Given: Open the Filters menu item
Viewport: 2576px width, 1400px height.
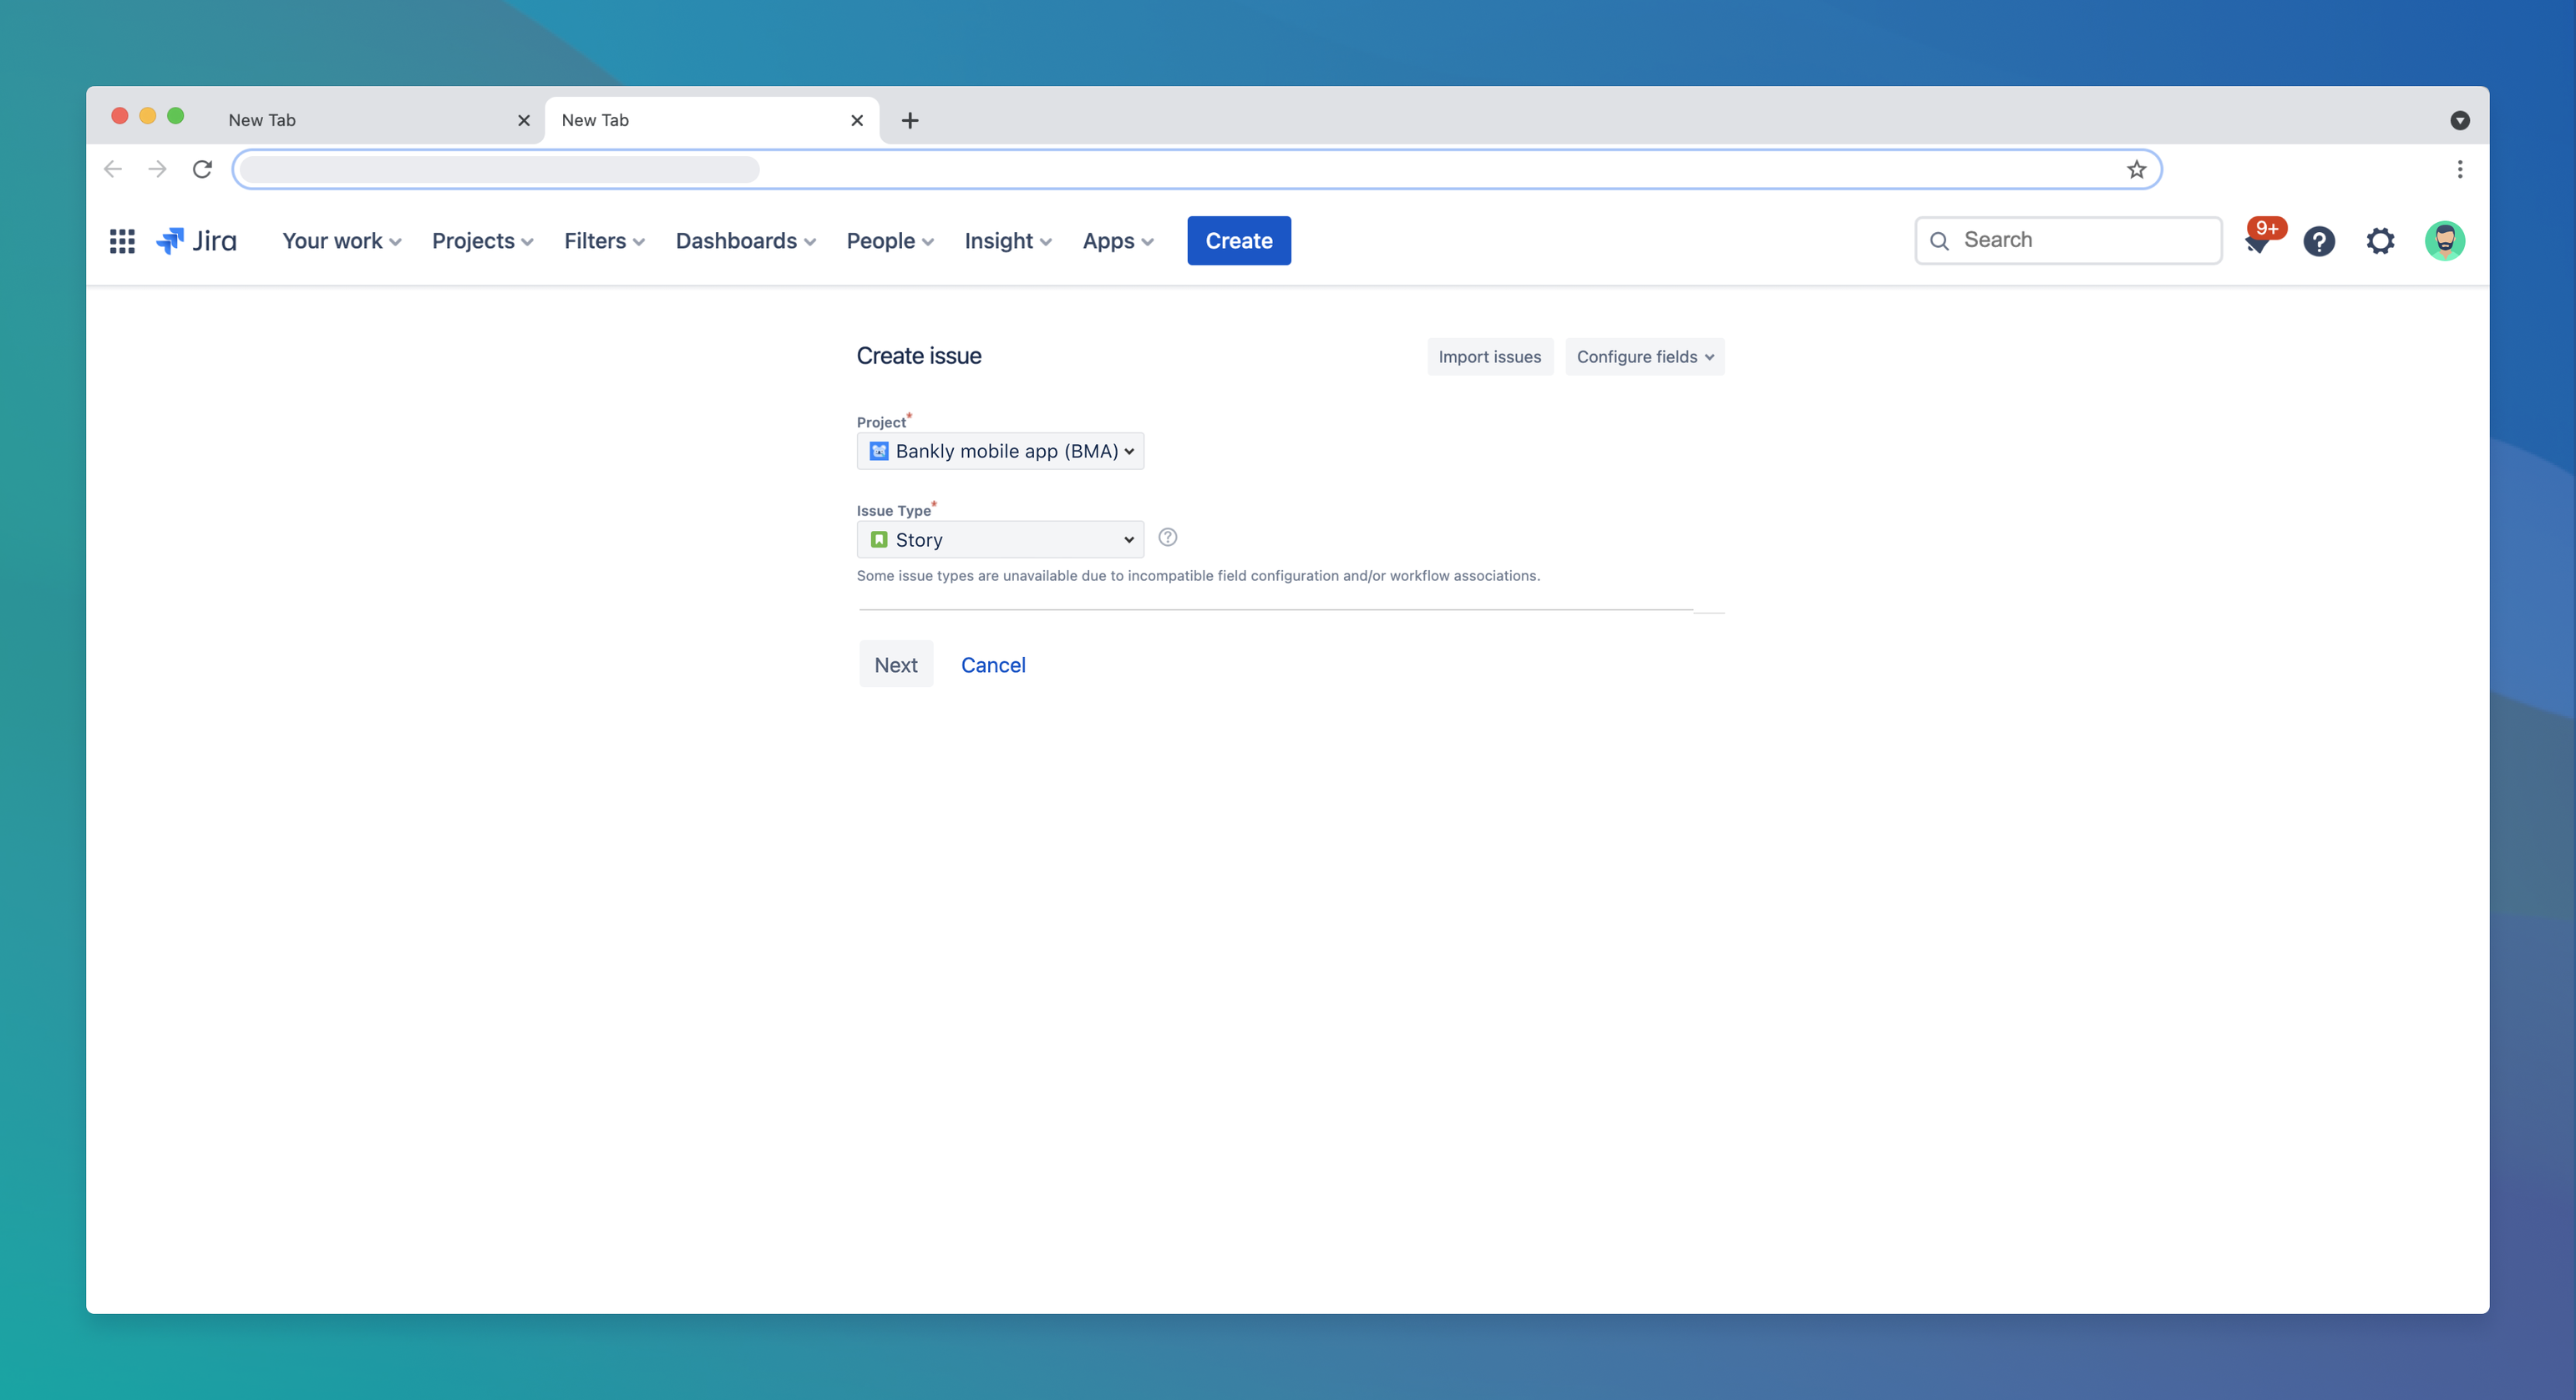Looking at the screenshot, I should click(x=603, y=240).
